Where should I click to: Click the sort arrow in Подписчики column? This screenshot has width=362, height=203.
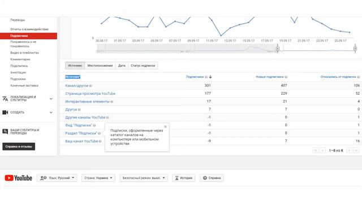click(210, 77)
